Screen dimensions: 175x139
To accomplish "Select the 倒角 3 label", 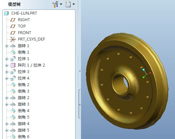I will [23, 91].
